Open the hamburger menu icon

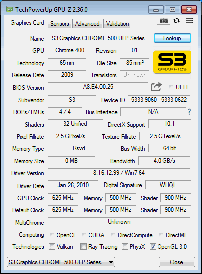coord(189,21)
